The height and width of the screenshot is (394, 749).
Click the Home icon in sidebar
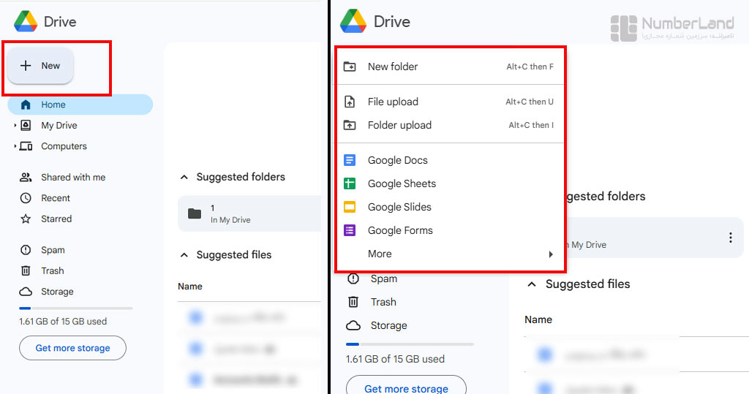click(26, 105)
